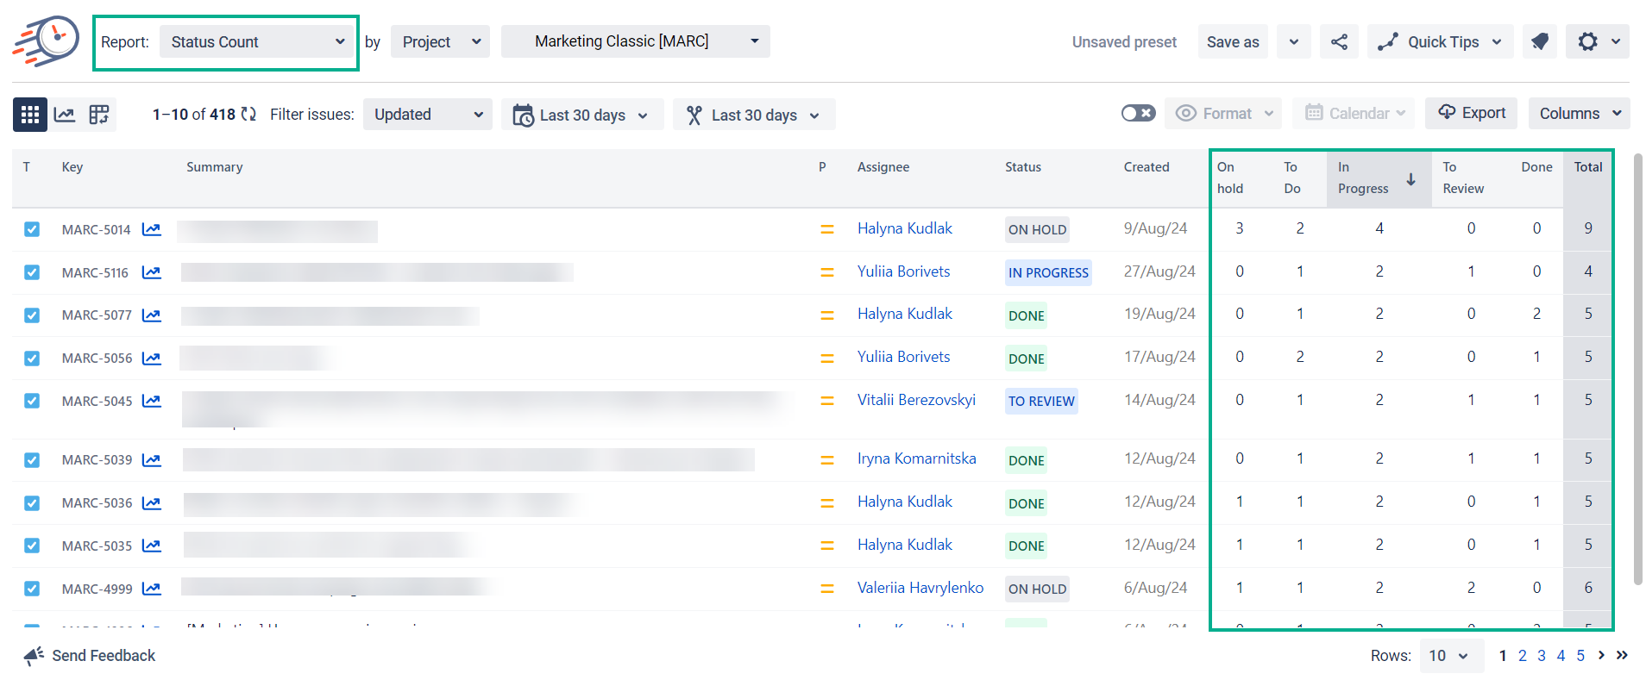Open the settings gear menu
This screenshot has height=686, width=1646.
(x=1597, y=41)
